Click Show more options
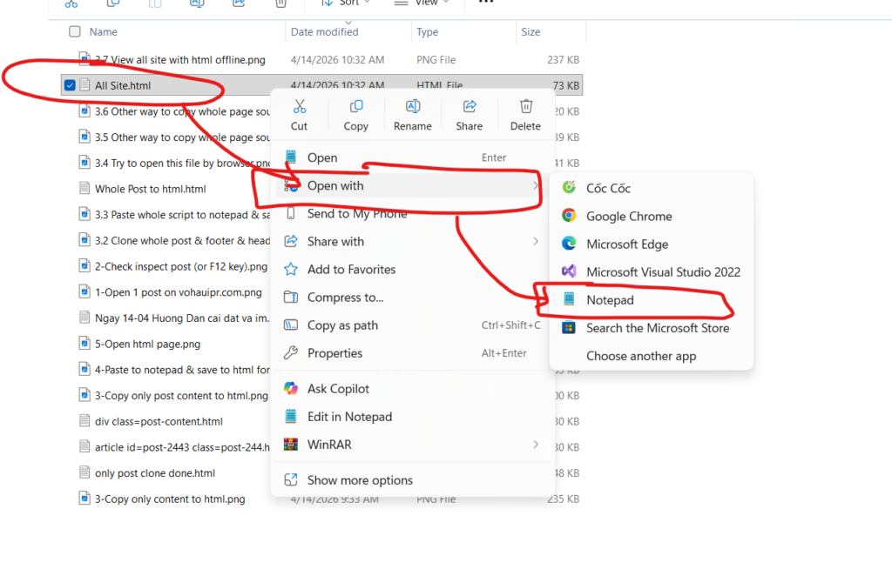This screenshot has width=892, height=569. click(360, 480)
